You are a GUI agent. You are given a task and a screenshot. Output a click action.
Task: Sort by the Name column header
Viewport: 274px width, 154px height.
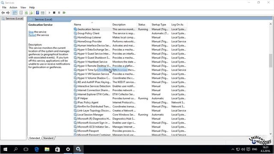click(92, 25)
